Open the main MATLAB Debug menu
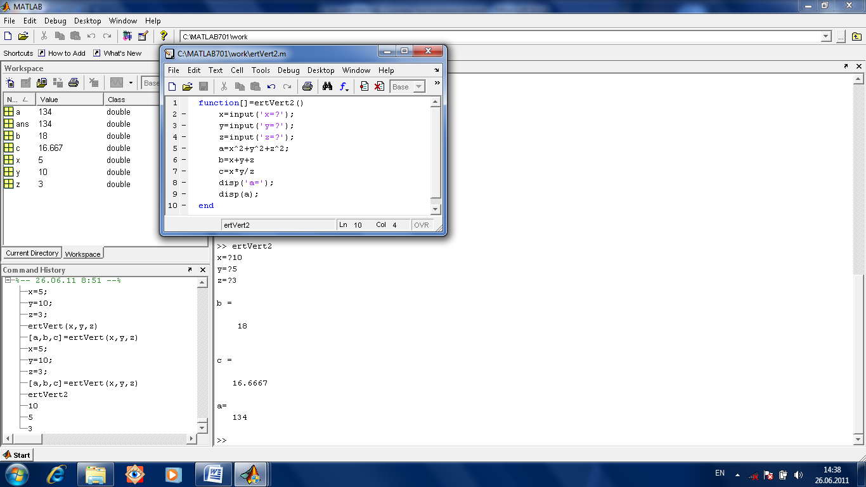Viewport: 866px width, 487px height. [x=55, y=21]
